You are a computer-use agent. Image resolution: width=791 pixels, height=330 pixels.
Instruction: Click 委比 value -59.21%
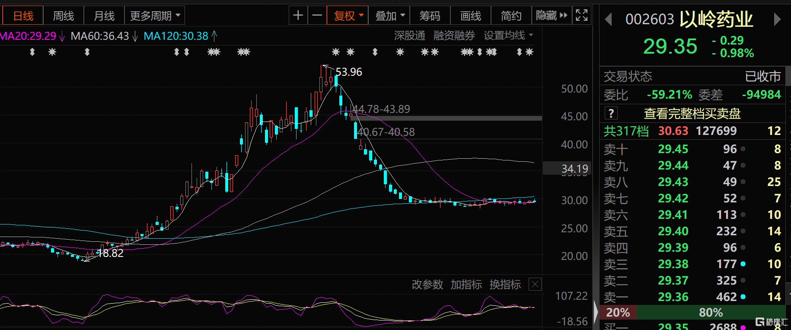(x=669, y=95)
